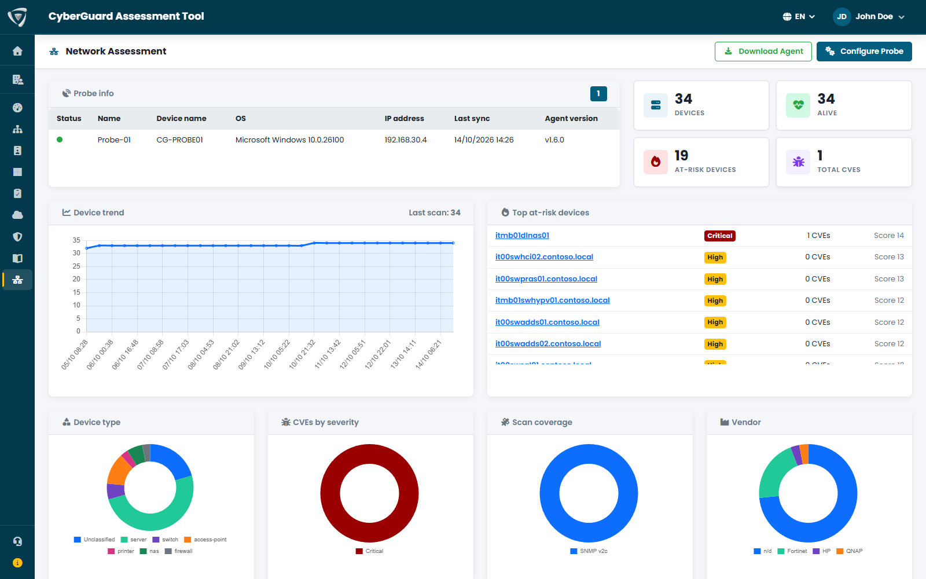Click the Agent version column header
The image size is (926, 579).
[571, 119]
